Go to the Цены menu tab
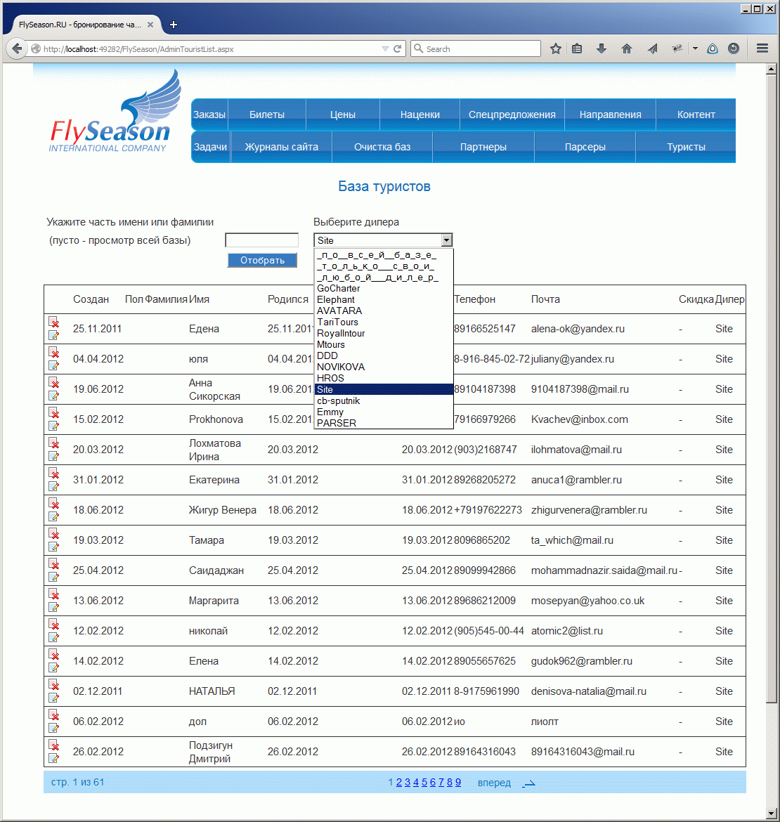This screenshot has width=780, height=822. click(x=343, y=115)
